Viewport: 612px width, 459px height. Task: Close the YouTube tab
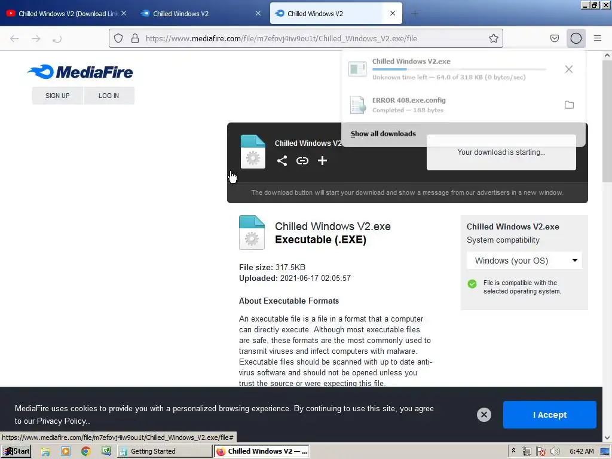point(124,13)
